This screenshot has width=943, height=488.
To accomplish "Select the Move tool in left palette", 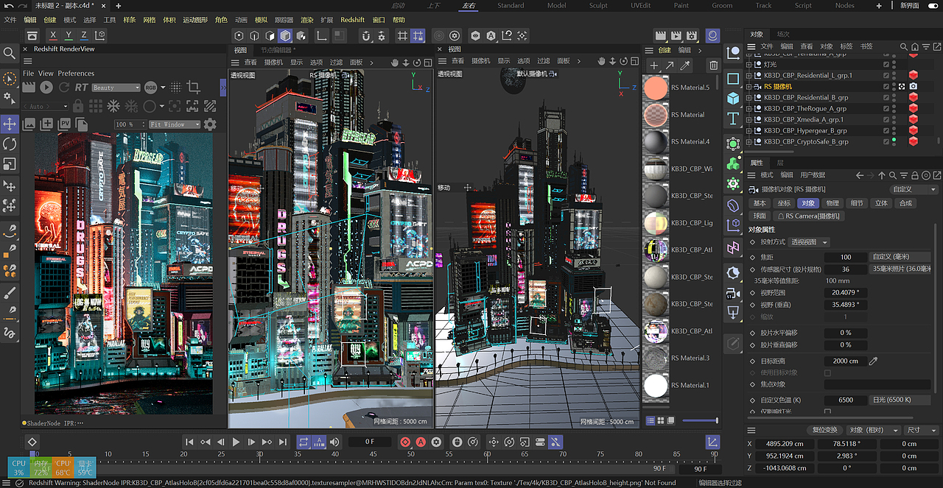I will click(x=10, y=123).
